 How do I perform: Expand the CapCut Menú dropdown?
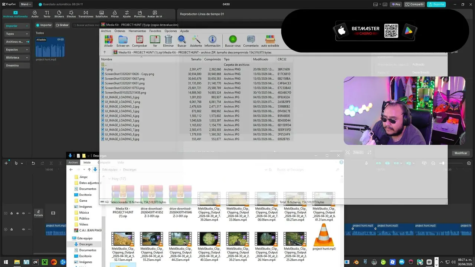[26, 4]
